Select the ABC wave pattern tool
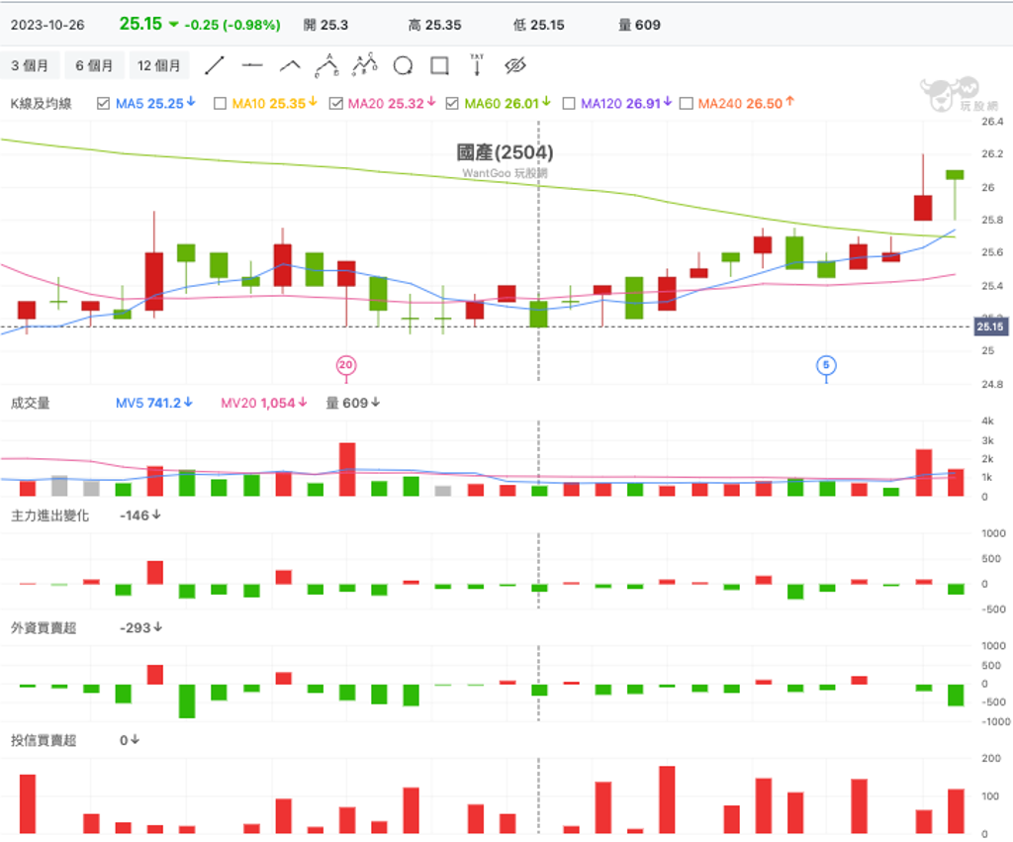 pos(326,65)
